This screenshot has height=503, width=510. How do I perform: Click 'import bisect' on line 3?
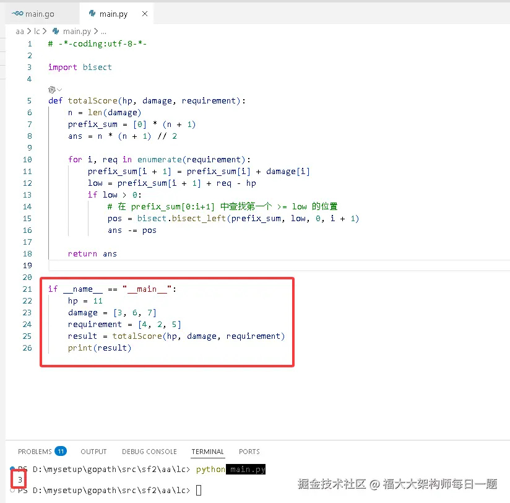[x=80, y=67]
